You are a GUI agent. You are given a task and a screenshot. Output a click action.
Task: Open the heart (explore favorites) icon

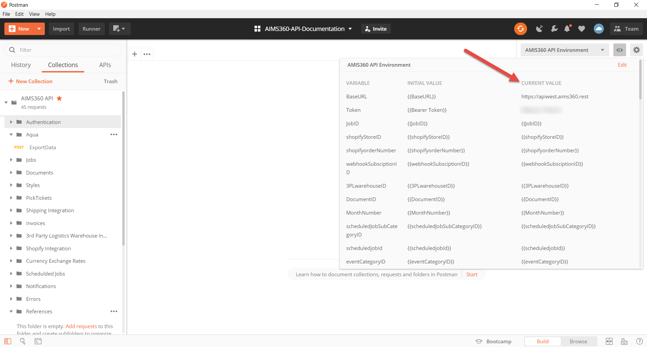coord(582,29)
